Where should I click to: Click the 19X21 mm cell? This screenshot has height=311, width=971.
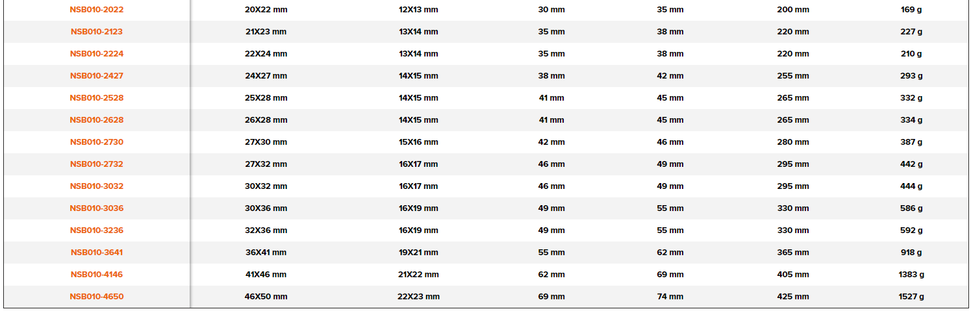(418, 253)
